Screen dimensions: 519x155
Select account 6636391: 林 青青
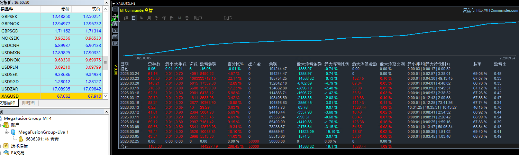(42, 139)
